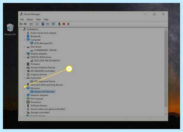Select the DVD/CD-ROM drives label
Screen dimensions: 183x132
click(x=41, y=57)
